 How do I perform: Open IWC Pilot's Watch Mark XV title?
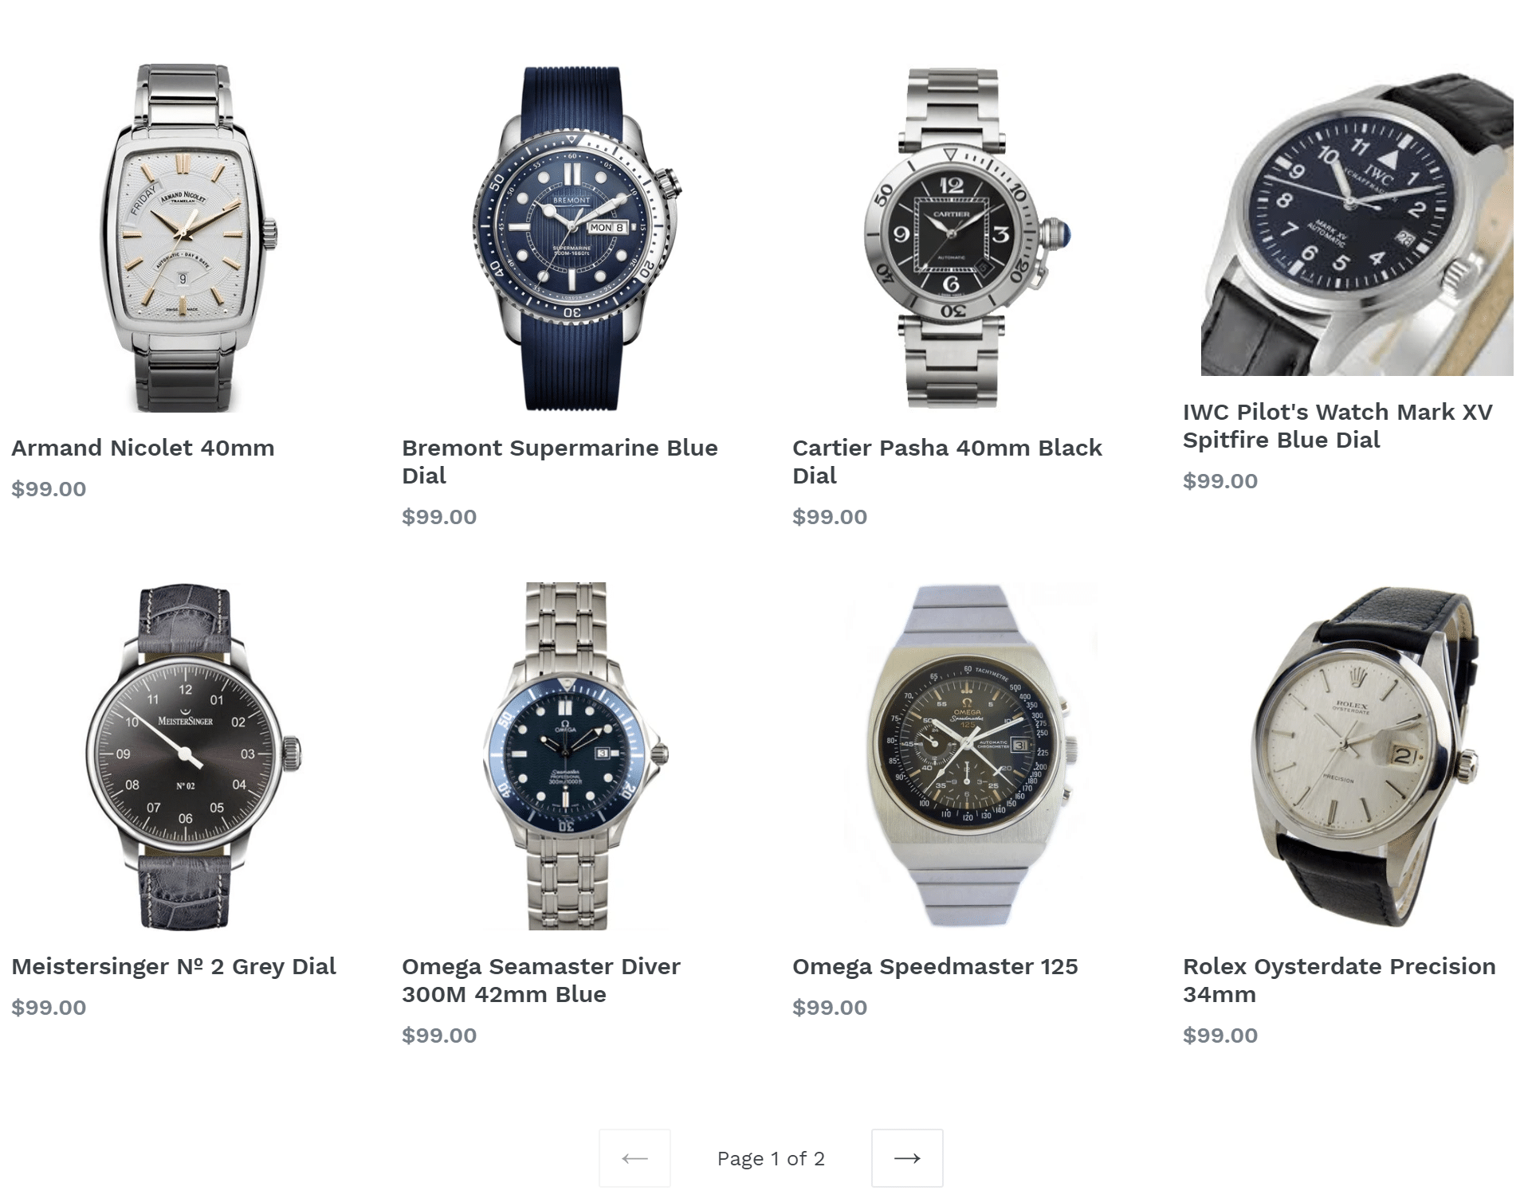[x=1337, y=425]
